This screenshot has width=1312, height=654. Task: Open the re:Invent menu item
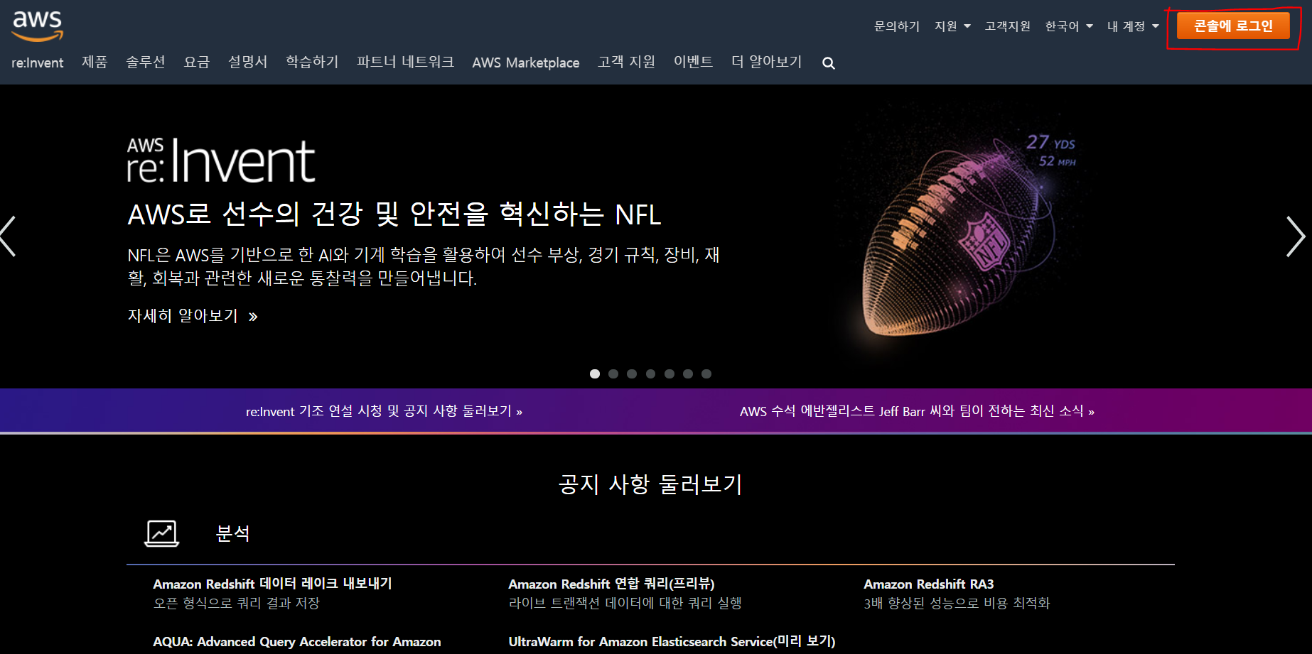[x=38, y=62]
